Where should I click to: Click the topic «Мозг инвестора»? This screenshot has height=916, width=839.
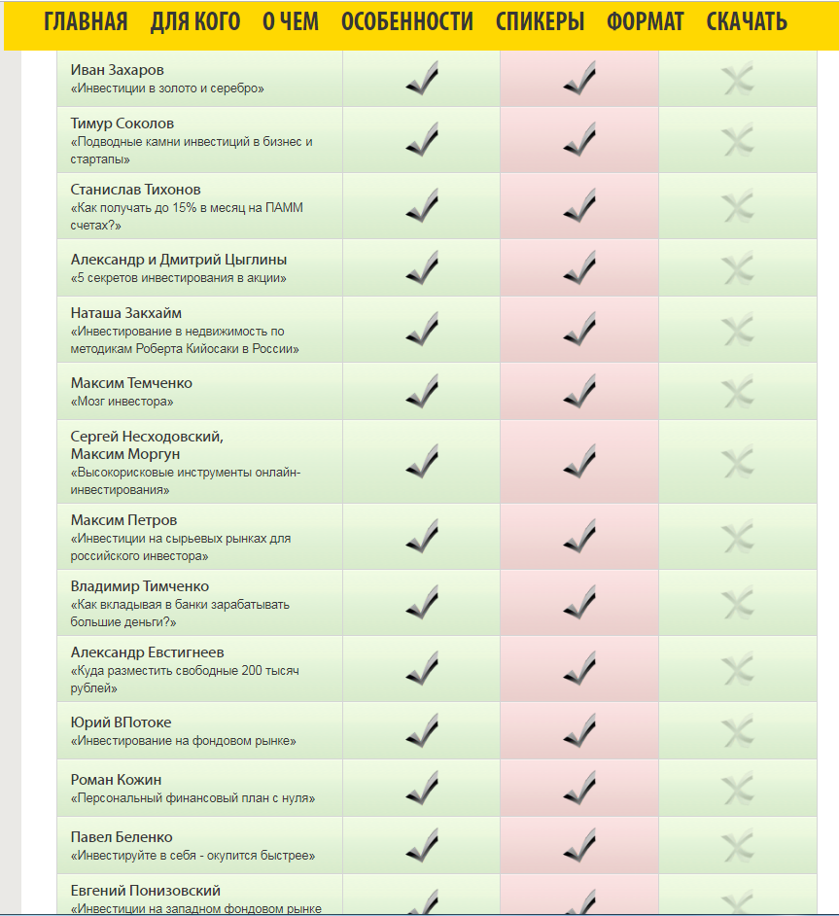coord(122,402)
